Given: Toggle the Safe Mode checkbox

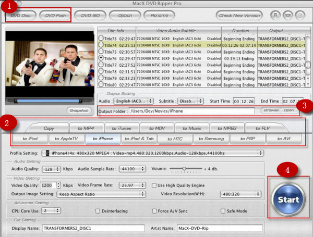Looking at the screenshot, I should [x=223, y=211].
